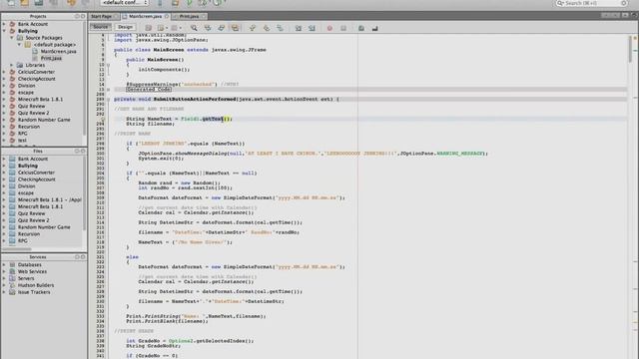Click the Services panel title
The height and width of the screenshot is (359, 639).
pos(38,257)
